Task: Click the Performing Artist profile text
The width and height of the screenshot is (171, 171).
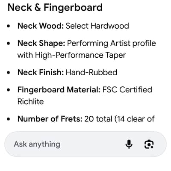Action: tap(112, 43)
